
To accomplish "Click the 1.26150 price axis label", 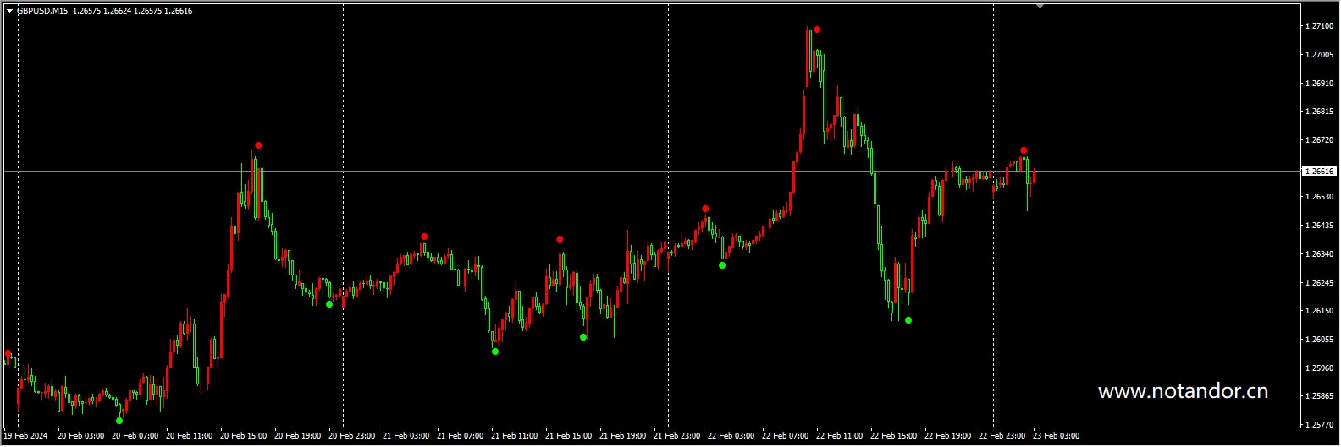I will point(1319,311).
